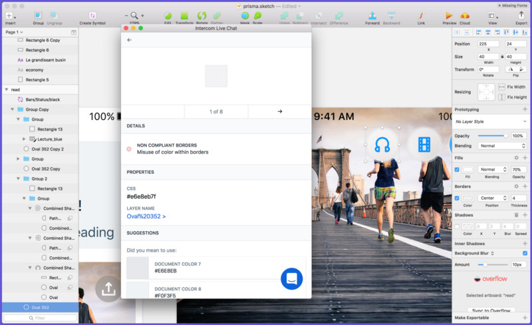Expand the Lecture_blue layer
Viewport: 532px width, 325px height.
point(24,139)
